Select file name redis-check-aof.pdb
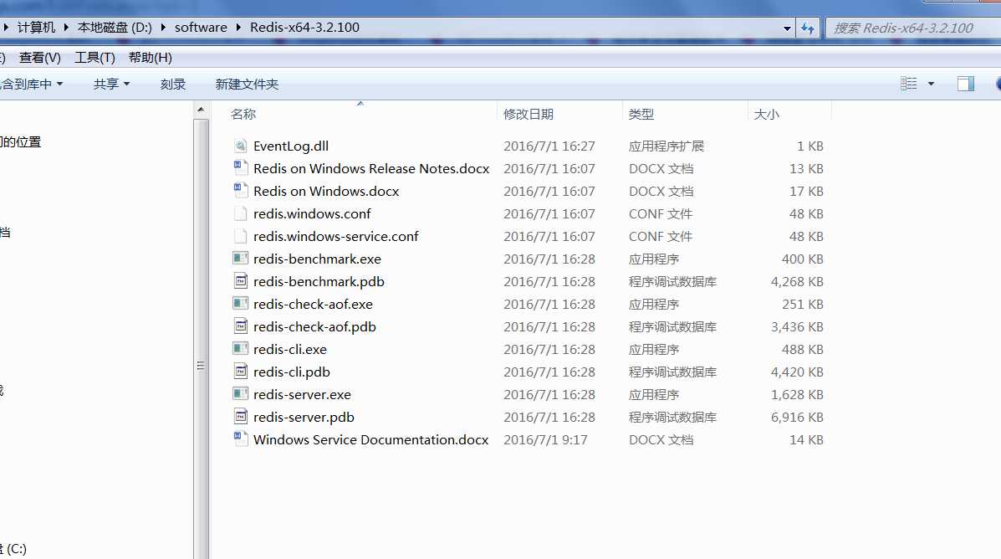 click(x=314, y=326)
